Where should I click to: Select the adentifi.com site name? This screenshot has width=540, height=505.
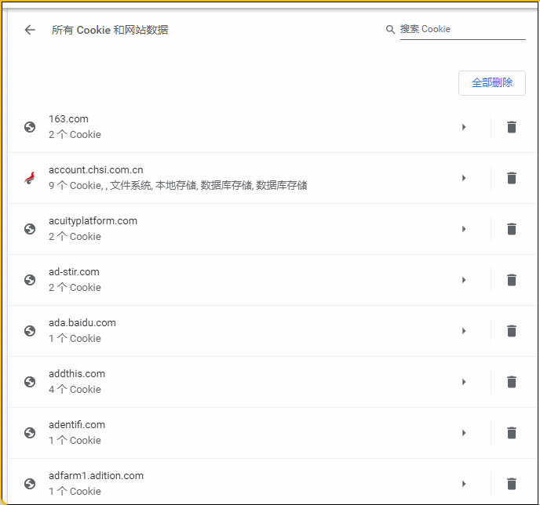tap(77, 424)
